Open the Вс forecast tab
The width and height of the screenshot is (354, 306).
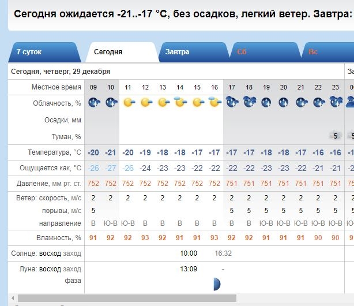[329, 52]
